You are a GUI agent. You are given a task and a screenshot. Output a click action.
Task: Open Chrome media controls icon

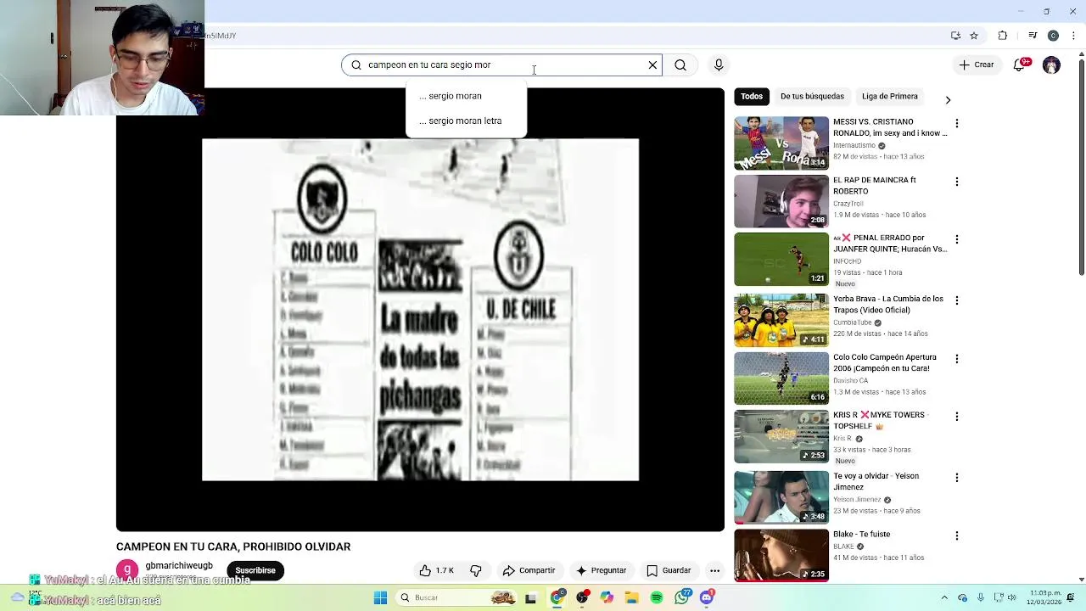[1033, 36]
